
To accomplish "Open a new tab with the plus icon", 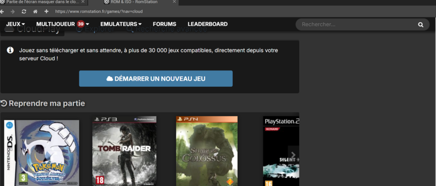I will click(46, 11).
